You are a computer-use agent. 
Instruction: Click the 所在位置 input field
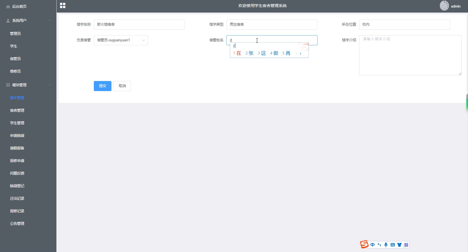405,25
